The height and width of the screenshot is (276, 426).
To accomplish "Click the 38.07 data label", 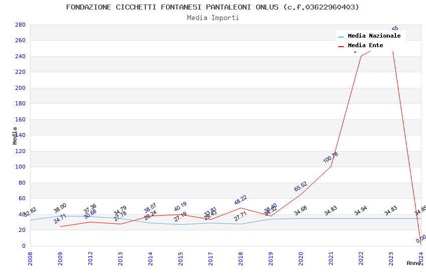I will click(x=150, y=208).
